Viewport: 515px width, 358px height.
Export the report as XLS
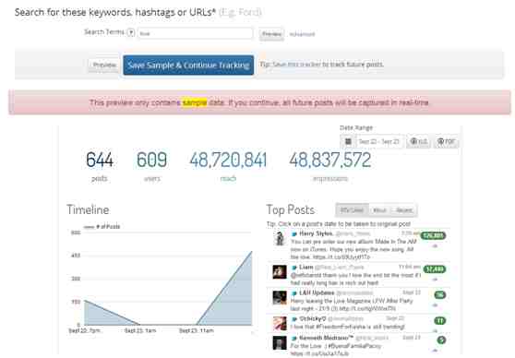tap(419, 141)
